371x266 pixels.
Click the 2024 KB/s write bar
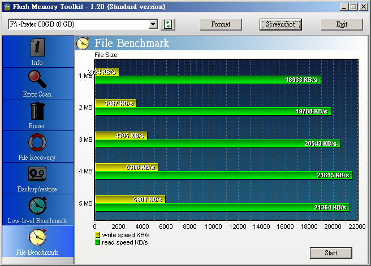(107, 72)
